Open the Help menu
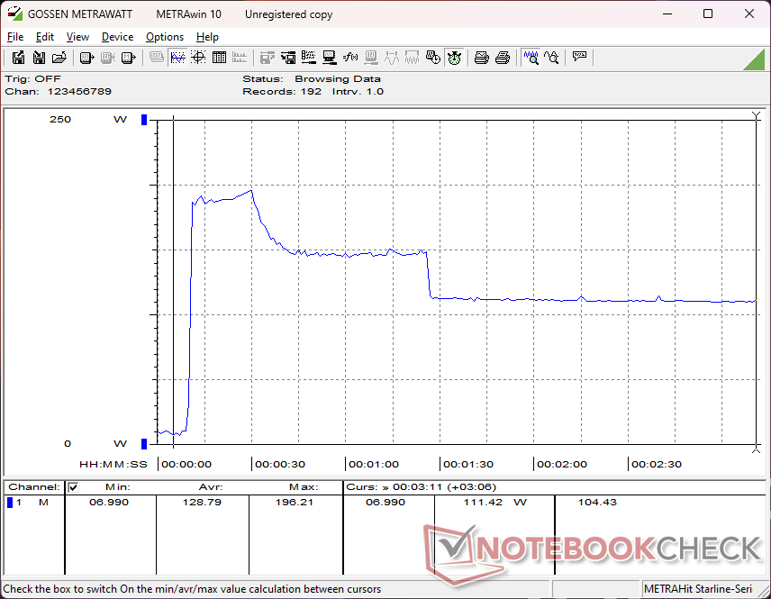The height and width of the screenshot is (599, 771). pyautogui.click(x=207, y=37)
